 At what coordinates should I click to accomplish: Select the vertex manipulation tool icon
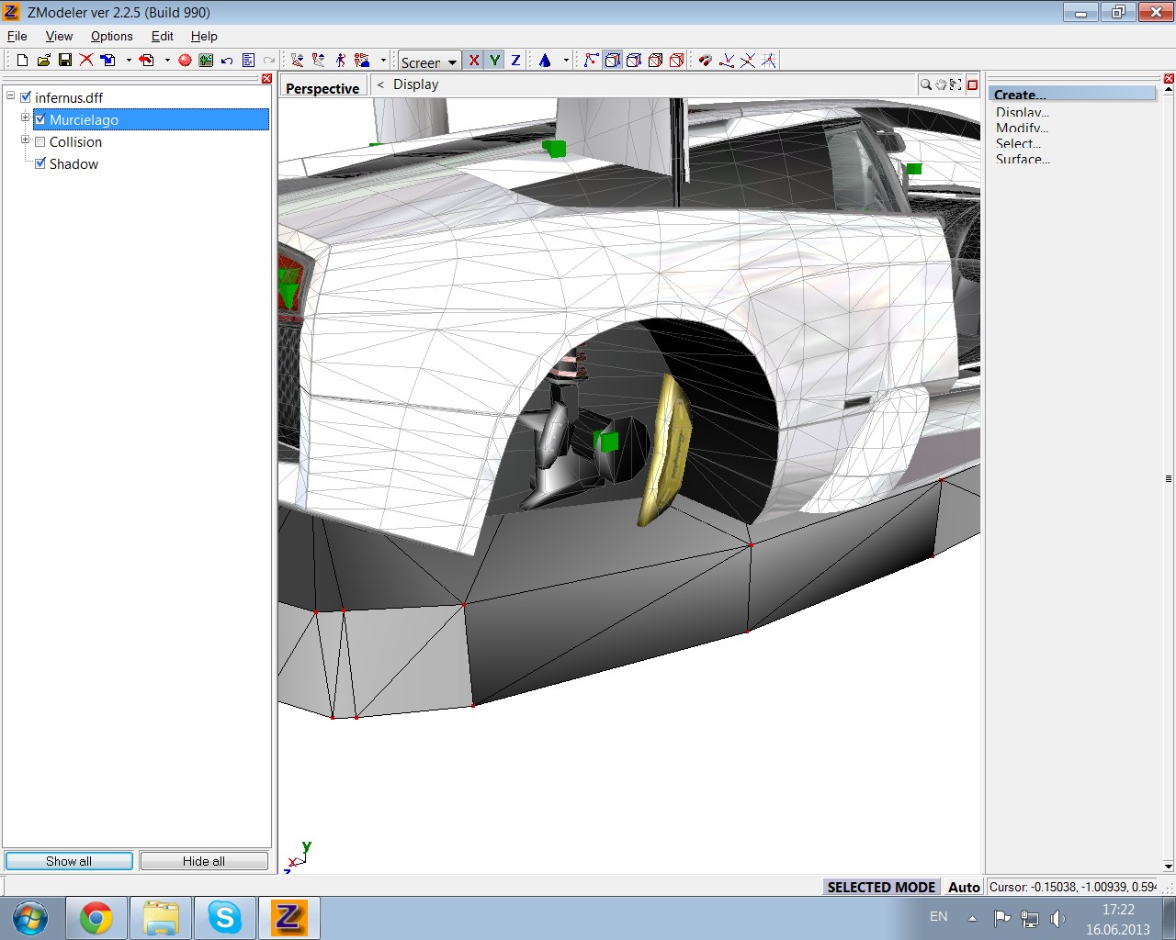[298, 61]
